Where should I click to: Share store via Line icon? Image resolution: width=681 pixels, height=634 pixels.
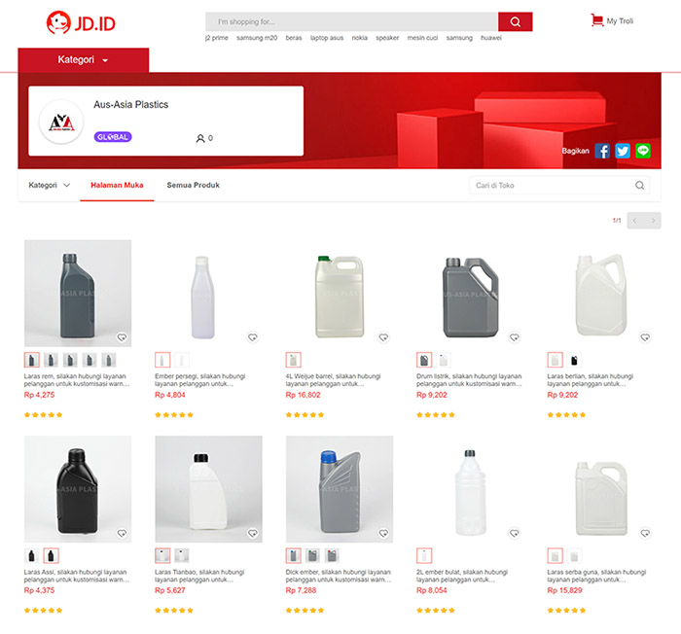click(643, 151)
